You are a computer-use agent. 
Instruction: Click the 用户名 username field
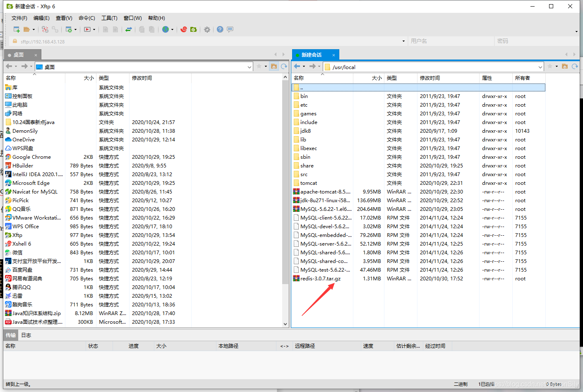tap(451, 41)
